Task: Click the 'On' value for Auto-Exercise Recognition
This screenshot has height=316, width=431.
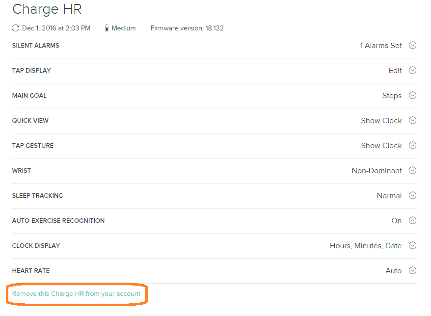Action: point(396,221)
